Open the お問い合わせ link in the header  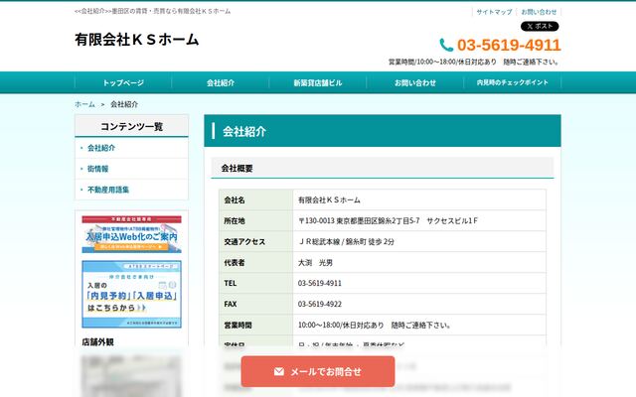point(539,12)
